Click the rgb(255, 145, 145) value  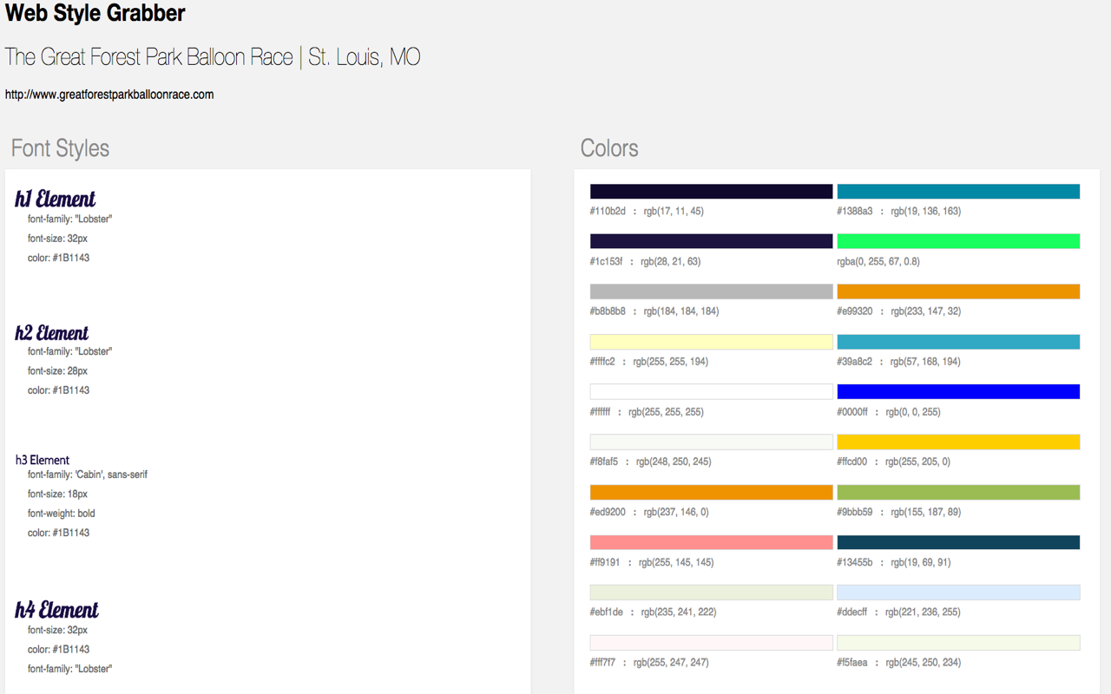click(x=677, y=562)
